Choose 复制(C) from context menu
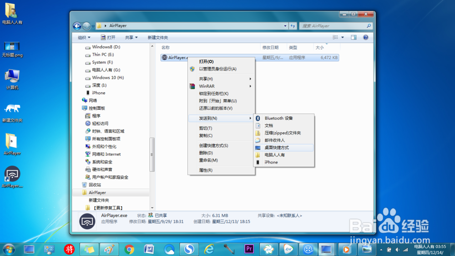455x256 pixels. coord(222,135)
